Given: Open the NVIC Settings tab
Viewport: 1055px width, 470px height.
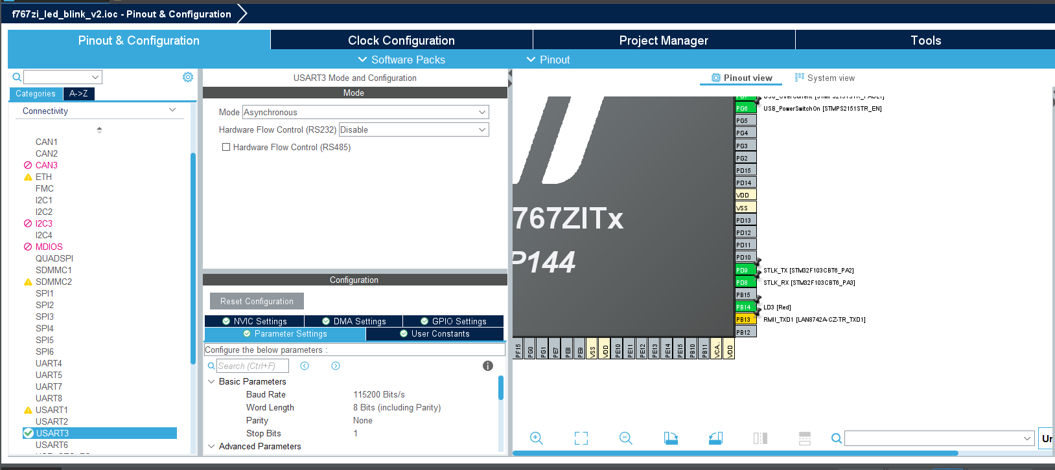Looking at the screenshot, I should click(x=254, y=321).
